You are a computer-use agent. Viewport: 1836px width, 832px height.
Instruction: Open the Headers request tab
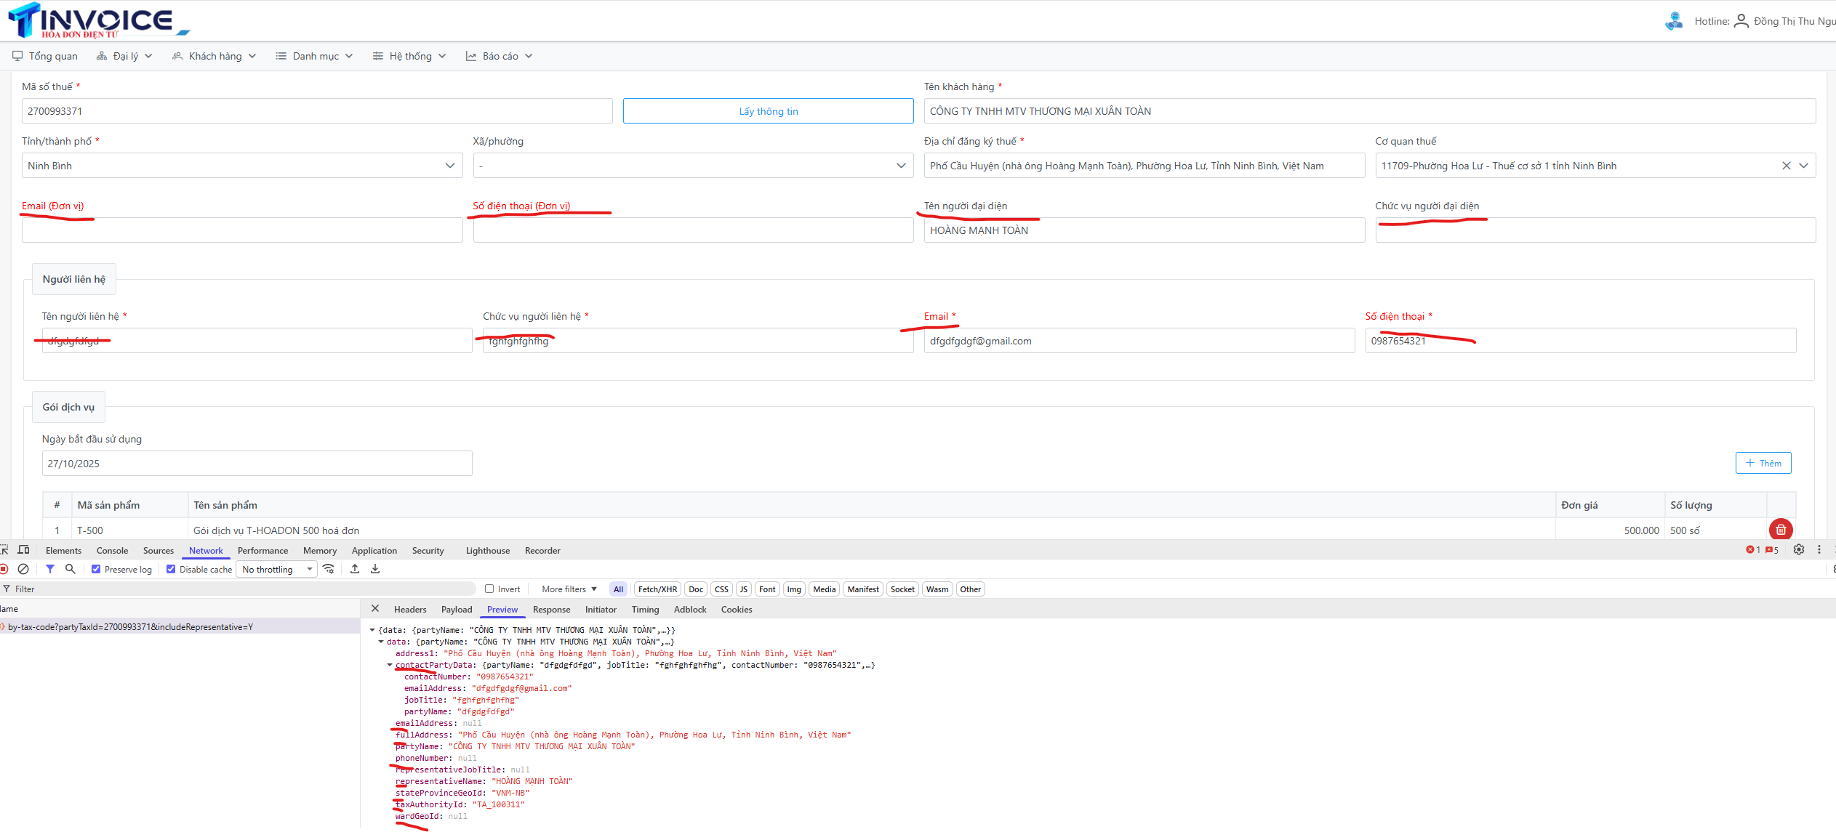(410, 610)
